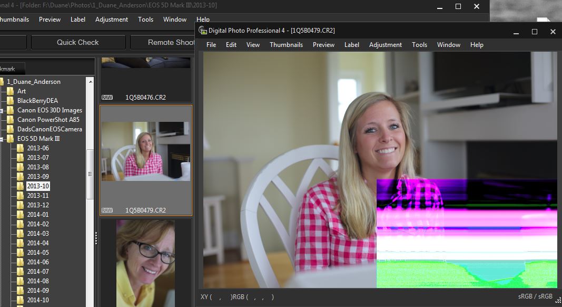Select the 2014-05 folder in the tree
The image size is (562, 307).
point(38,253)
